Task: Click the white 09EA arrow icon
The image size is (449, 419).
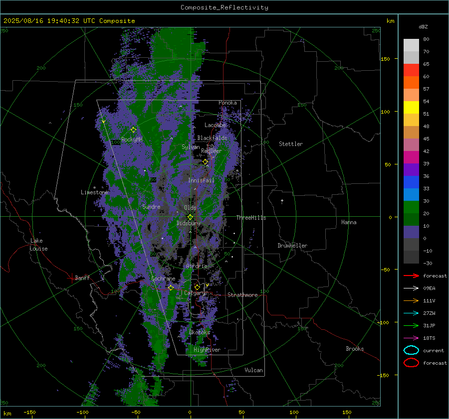Action: pyautogui.click(x=411, y=288)
